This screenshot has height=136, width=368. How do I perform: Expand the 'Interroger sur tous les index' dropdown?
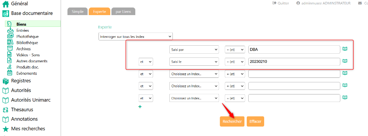135,37
